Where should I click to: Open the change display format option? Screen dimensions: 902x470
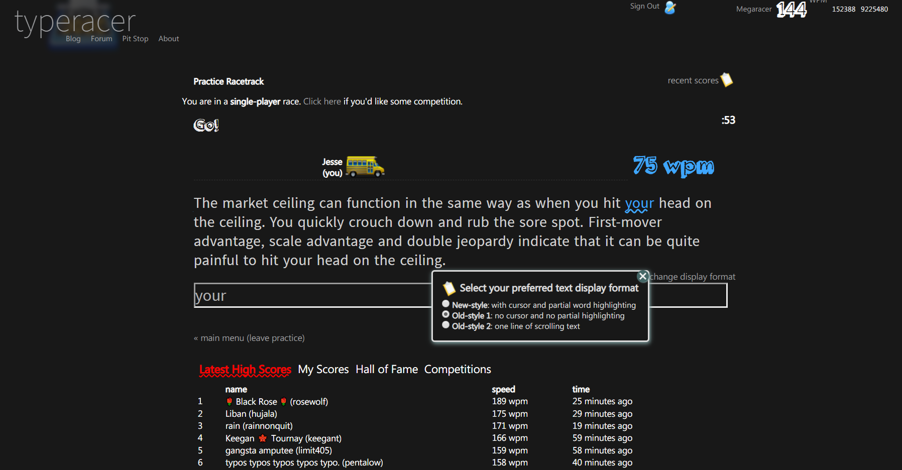tap(693, 277)
